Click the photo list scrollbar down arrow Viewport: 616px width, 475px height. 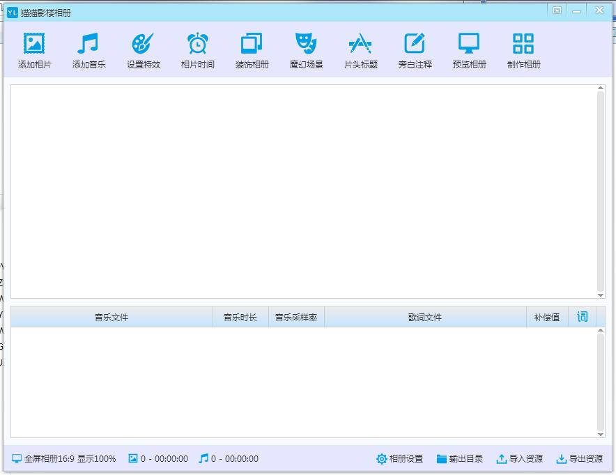pyautogui.click(x=601, y=295)
